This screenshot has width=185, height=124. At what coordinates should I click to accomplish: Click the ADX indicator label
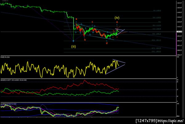14,80
